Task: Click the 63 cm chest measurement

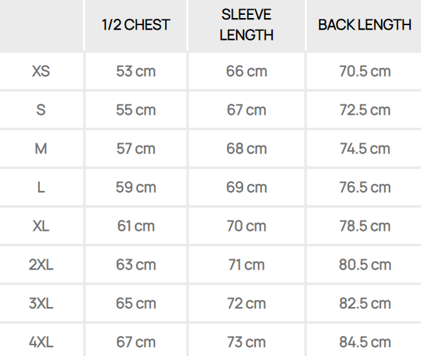Action: (x=136, y=264)
